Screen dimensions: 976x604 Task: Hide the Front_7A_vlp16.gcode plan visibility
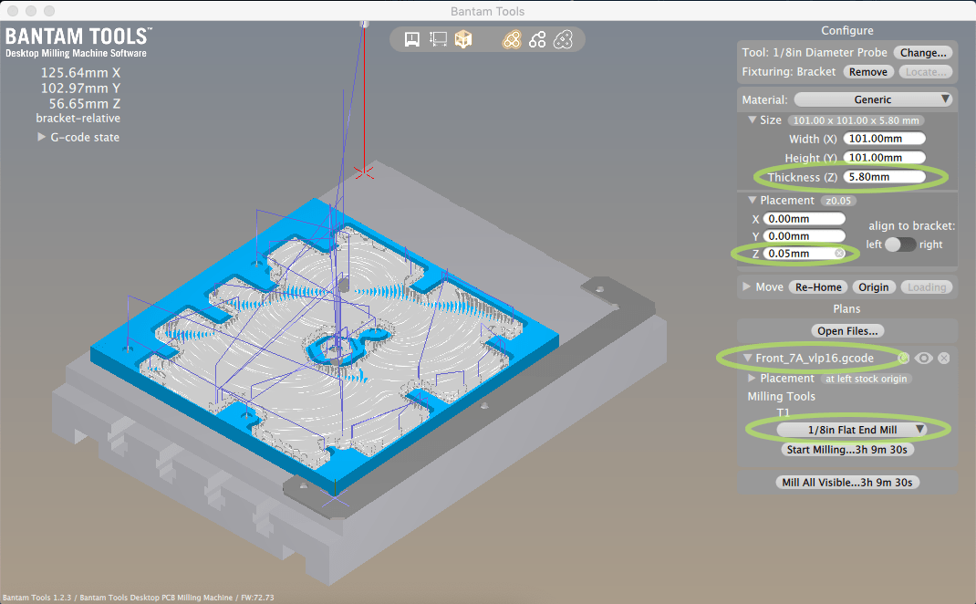pyautogui.click(x=924, y=358)
